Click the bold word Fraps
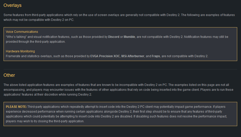The height and width of the screenshot is (137, 241). point(156,56)
